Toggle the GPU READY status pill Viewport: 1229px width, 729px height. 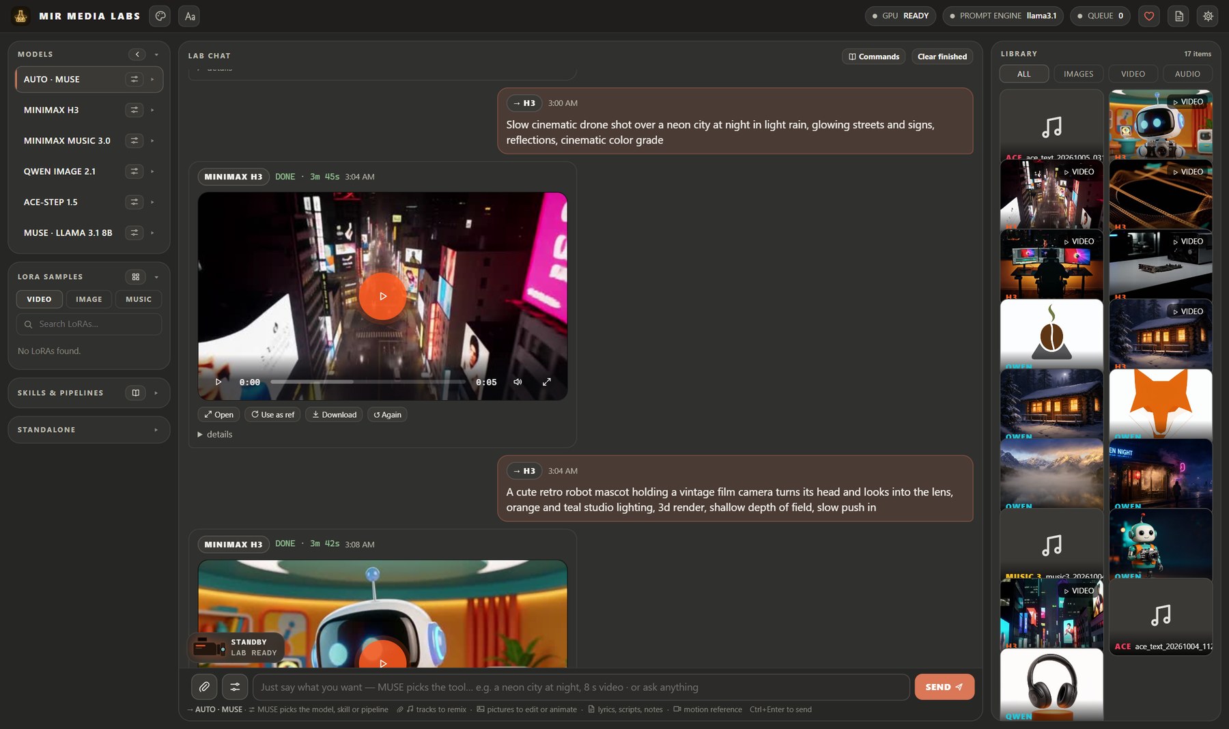point(901,16)
